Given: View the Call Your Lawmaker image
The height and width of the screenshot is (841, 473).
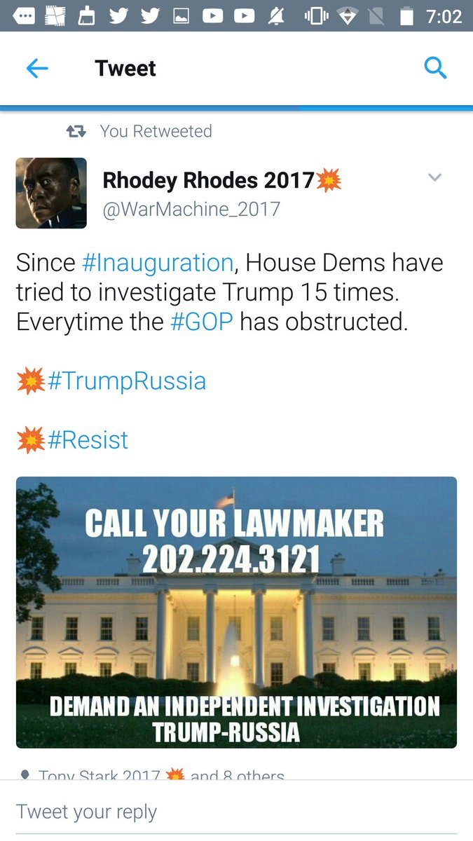Looking at the screenshot, I should [x=236, y=613].
